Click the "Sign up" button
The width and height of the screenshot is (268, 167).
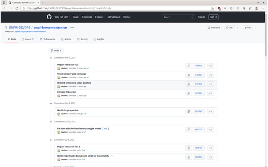[213, 17]
